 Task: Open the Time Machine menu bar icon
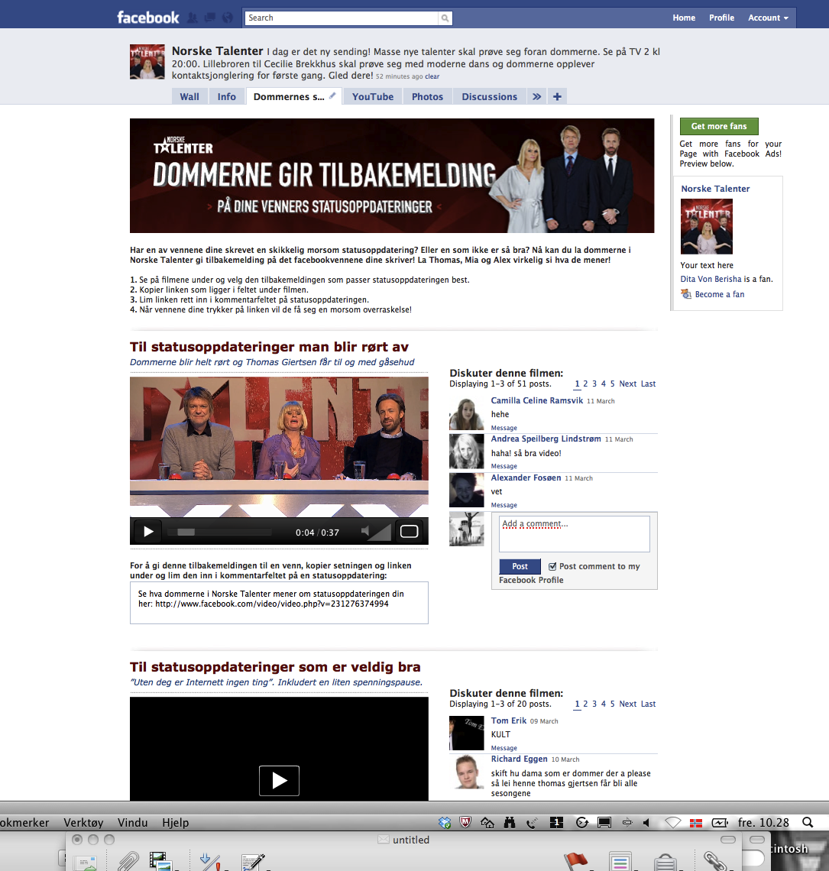[581, 823]
